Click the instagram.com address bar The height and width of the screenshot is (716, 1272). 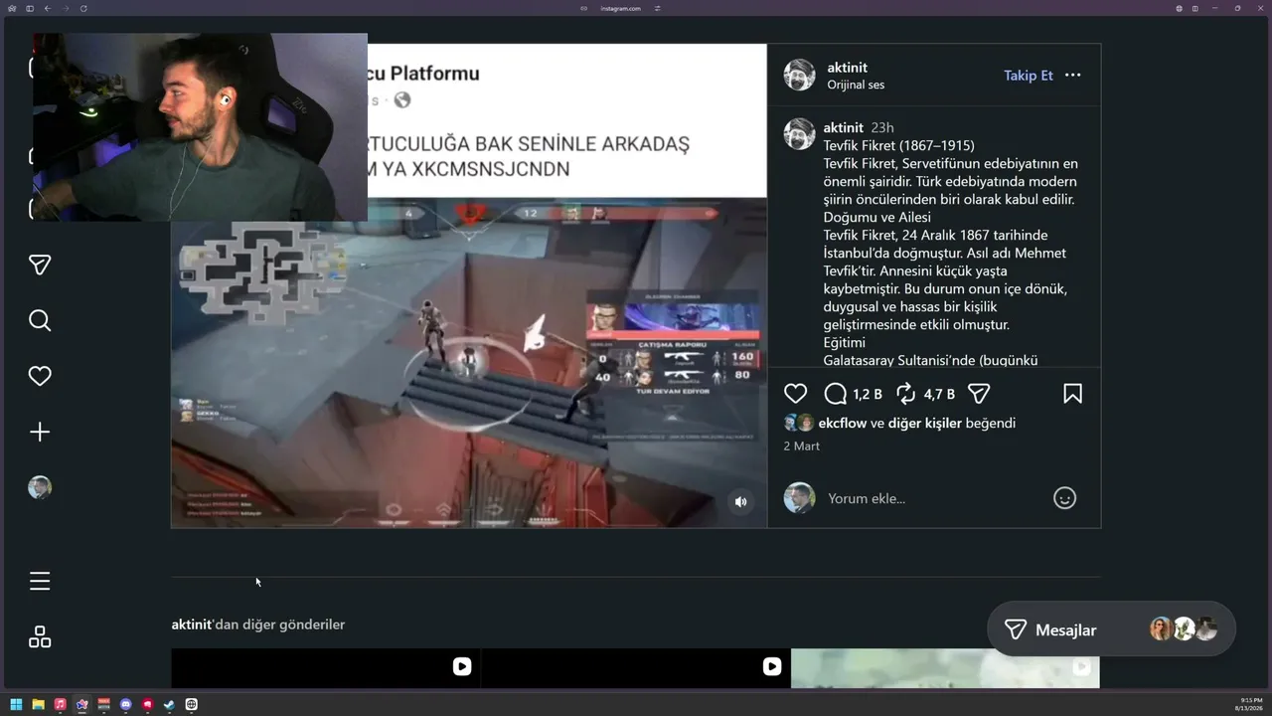[x=621, y=8]
